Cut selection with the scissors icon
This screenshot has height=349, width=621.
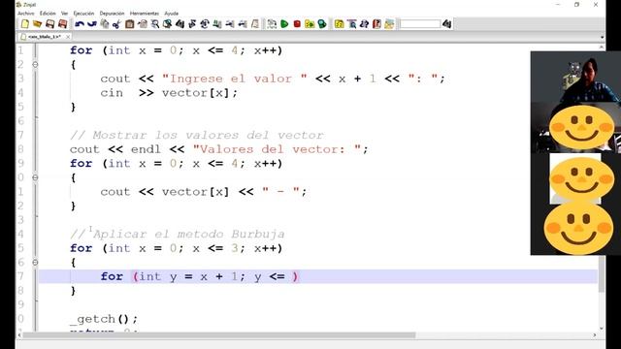116,24
